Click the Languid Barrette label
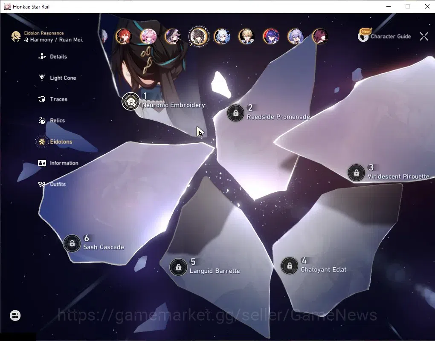This screenshot has height=341, width=435. [215, 271]
